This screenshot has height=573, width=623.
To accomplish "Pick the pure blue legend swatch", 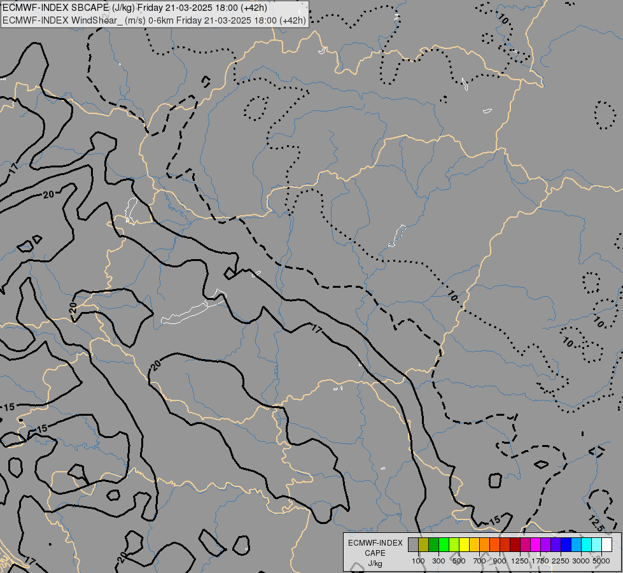I will tap(566, 545).
